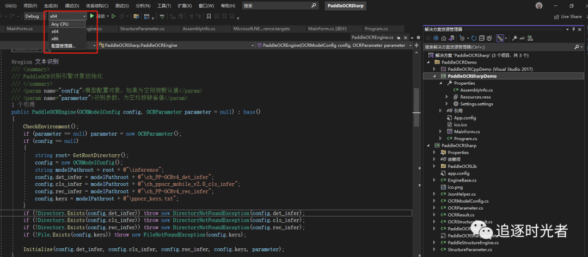
Task: Open the 调试(D) menu
Action: pos(72,6)
